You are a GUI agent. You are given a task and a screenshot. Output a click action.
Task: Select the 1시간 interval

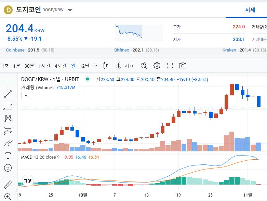click(44, 66)
